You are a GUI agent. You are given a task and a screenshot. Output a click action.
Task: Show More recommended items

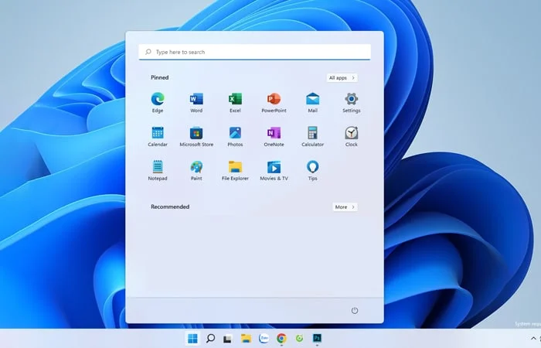[x=344, y=207]
